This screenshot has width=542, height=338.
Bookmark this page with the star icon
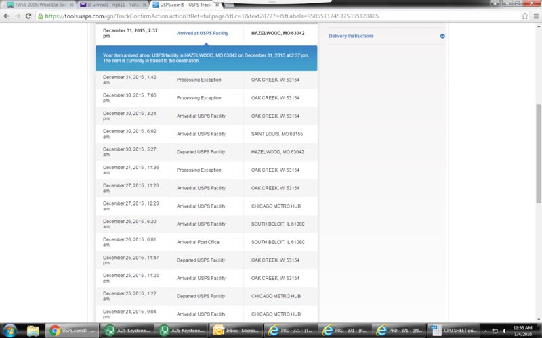[524, 16]
